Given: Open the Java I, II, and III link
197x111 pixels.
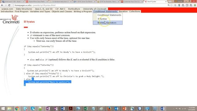Looking at the screenshot, I should tap(44, 9).
